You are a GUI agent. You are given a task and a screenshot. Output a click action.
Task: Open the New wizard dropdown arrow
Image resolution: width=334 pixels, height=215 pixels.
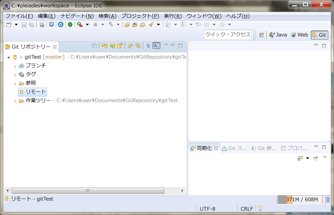coord(16,24)
